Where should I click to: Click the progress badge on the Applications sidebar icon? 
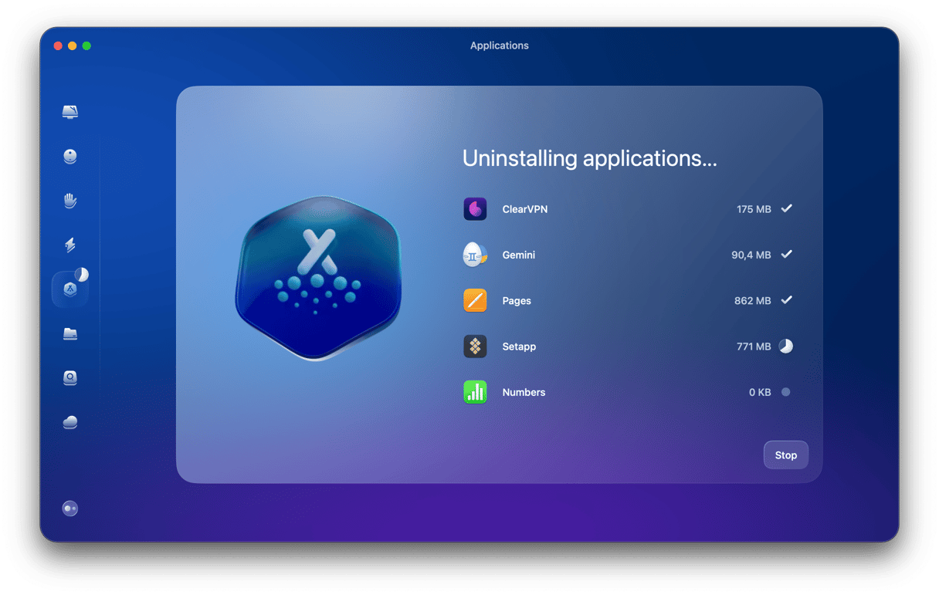[82, 275]
